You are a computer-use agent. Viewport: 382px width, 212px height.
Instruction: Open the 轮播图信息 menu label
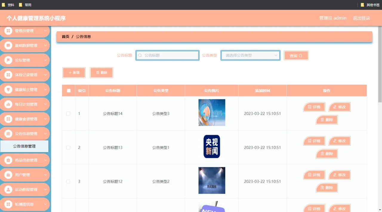click(24, 204)
